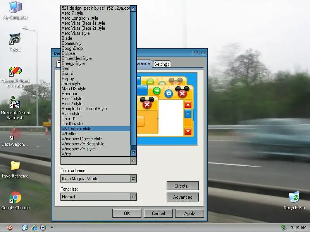
Task: Click the Apply button
Action: coord(189,213)
